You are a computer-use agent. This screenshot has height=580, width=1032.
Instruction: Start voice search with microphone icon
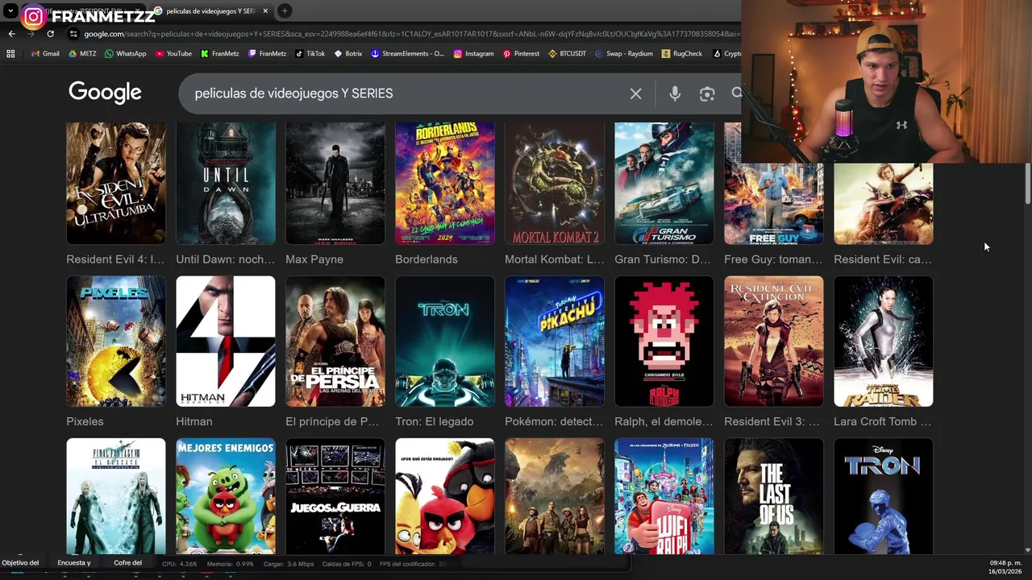pos(675,93)
